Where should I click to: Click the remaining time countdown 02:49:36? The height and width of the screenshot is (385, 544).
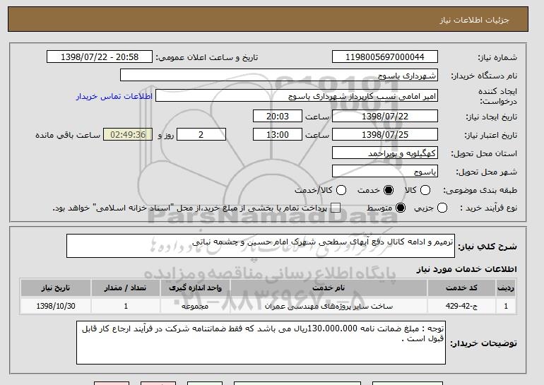(128, 135)
